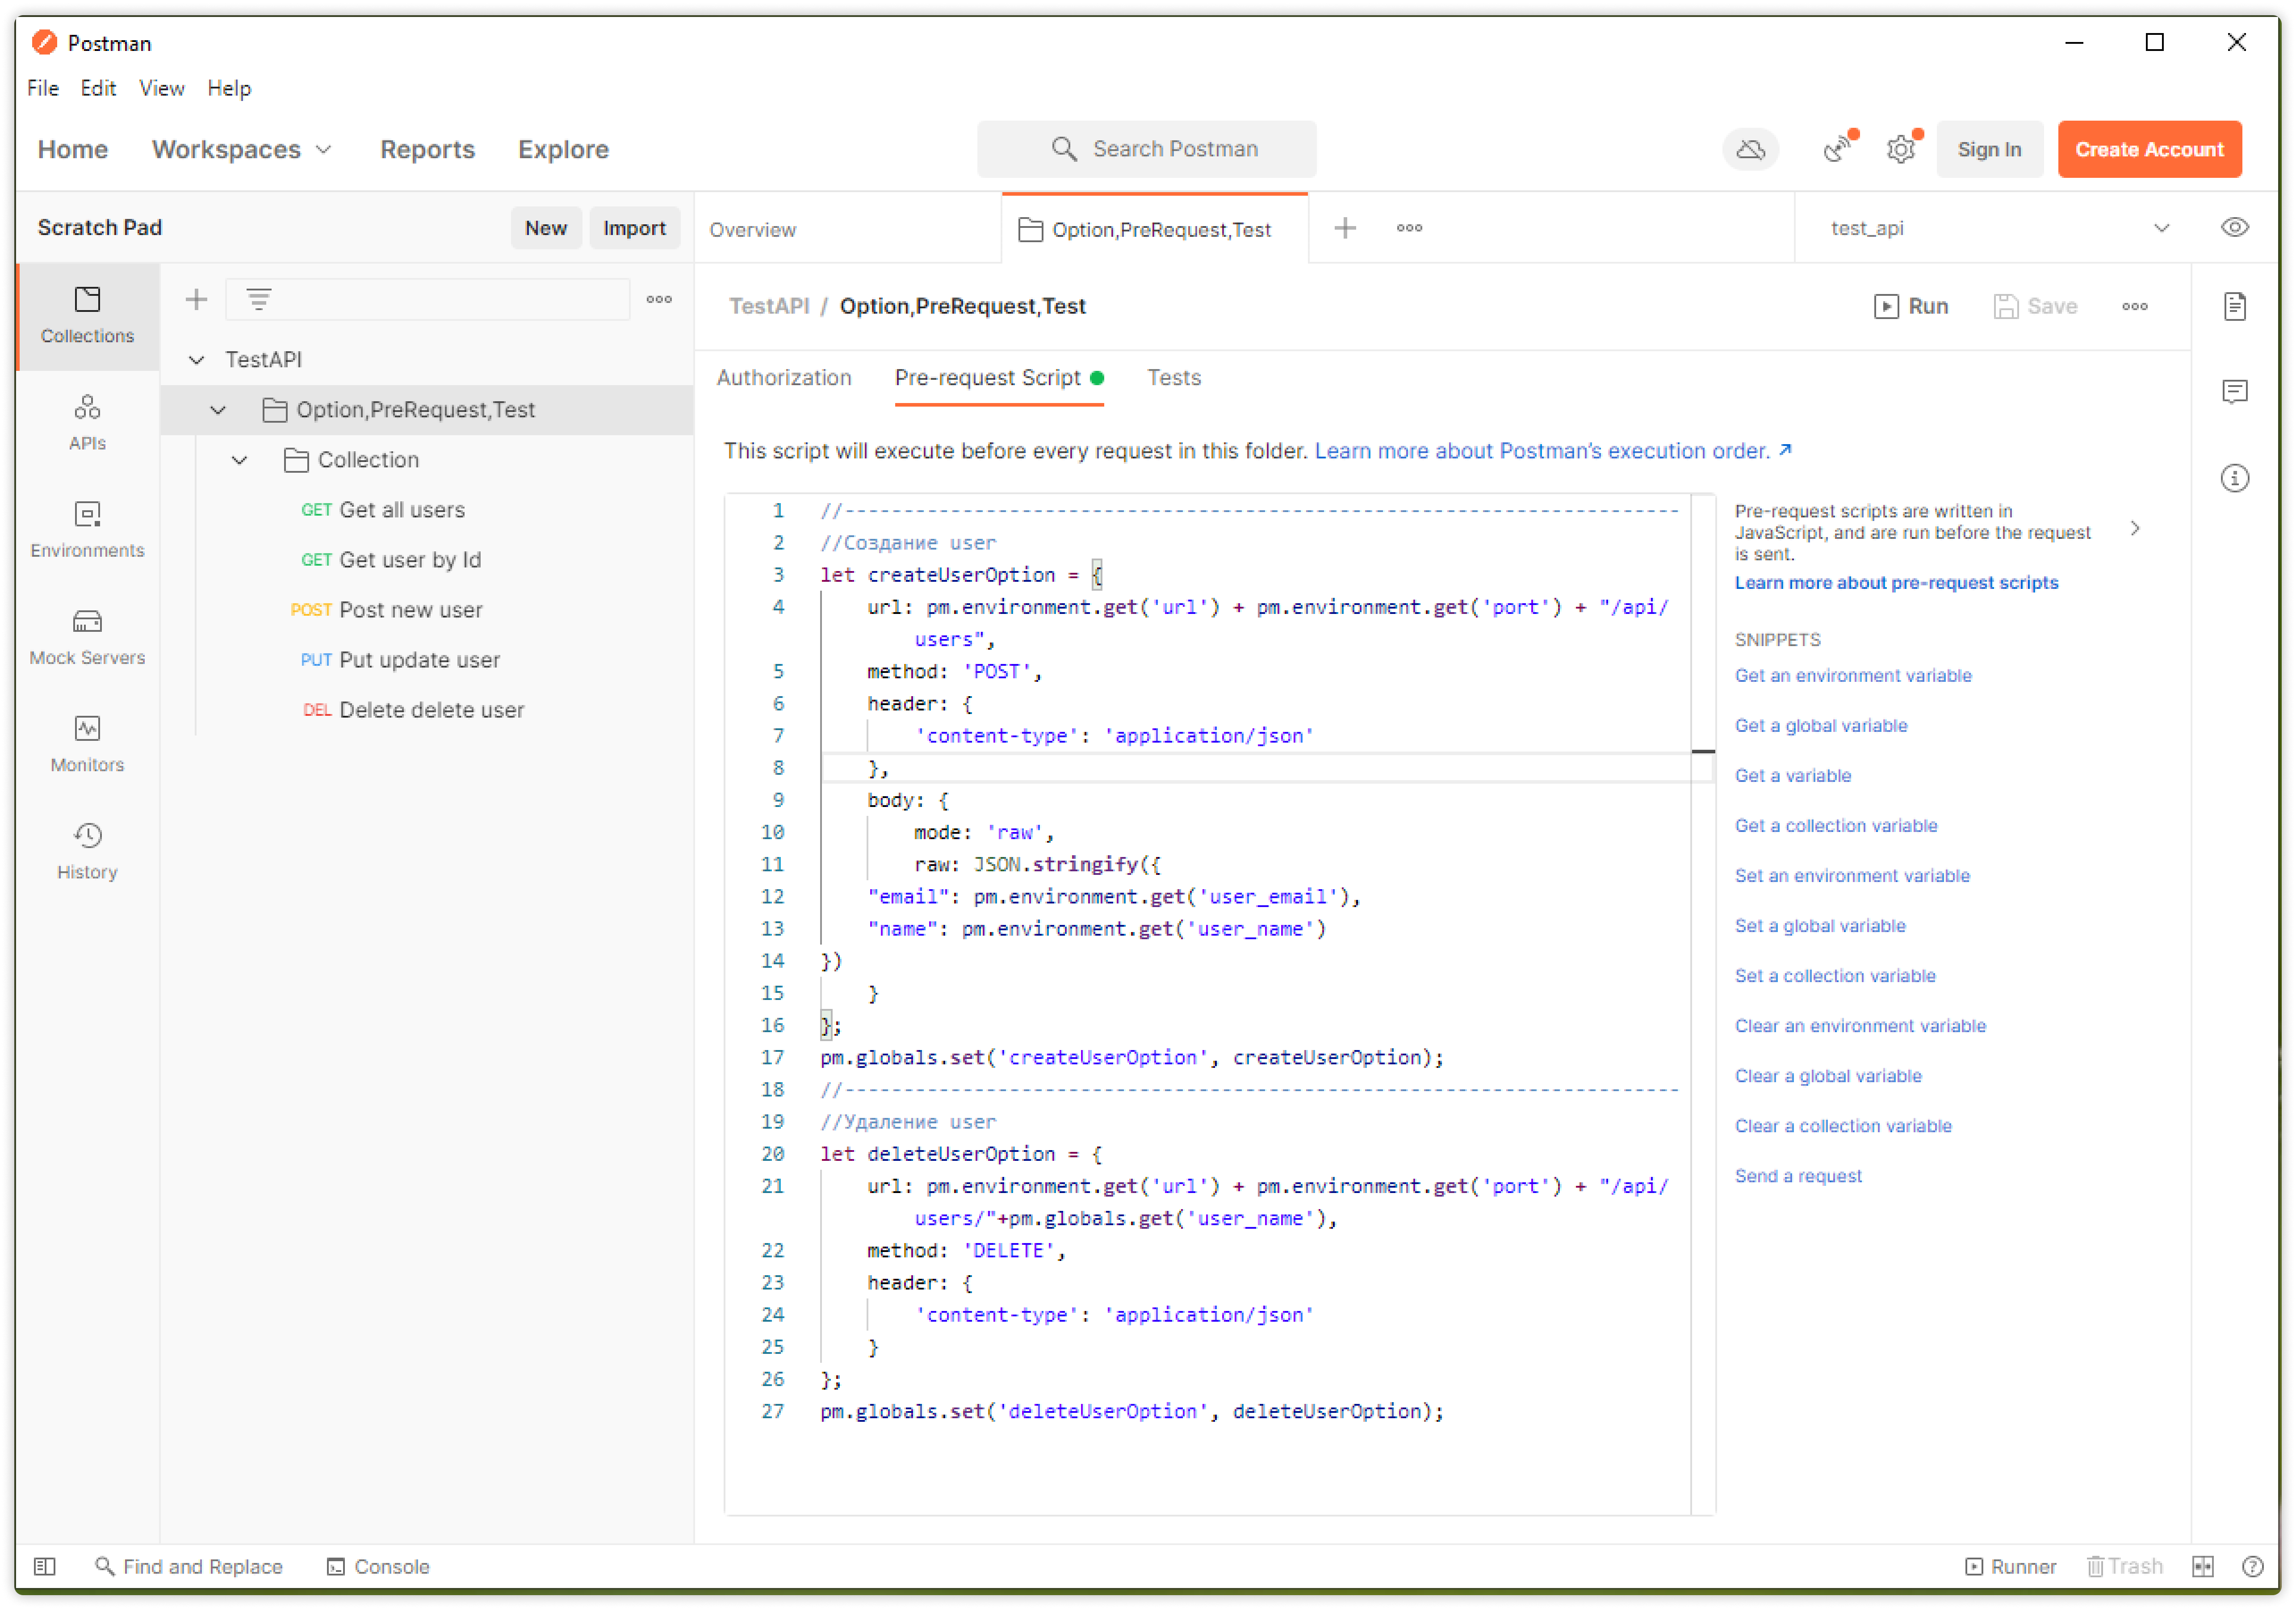Click the Save button
This screenshot has width=2296, height=1609.
coord(2035,306)
